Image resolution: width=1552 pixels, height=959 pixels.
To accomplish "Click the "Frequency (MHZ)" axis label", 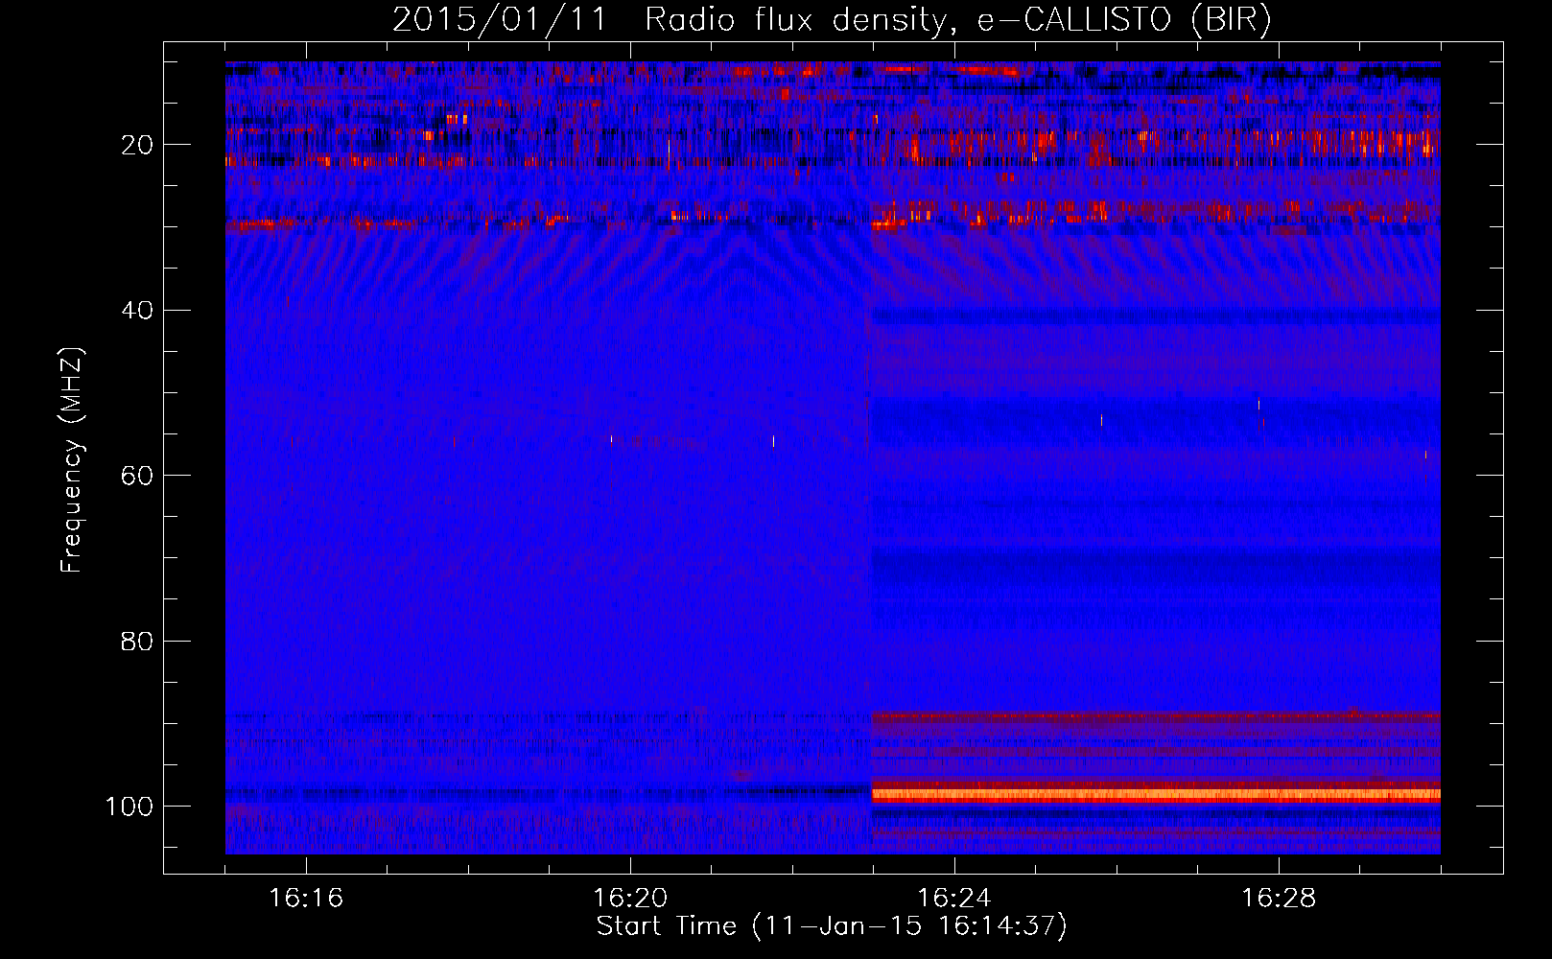I will coord(72,459).
